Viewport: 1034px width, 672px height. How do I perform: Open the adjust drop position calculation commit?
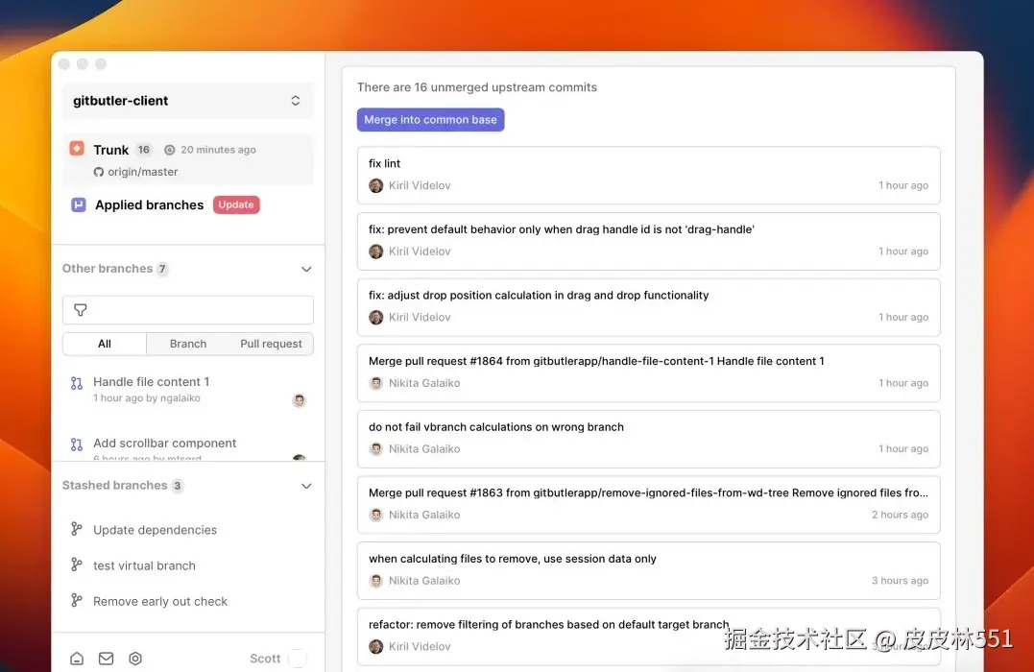click(649, 307)
